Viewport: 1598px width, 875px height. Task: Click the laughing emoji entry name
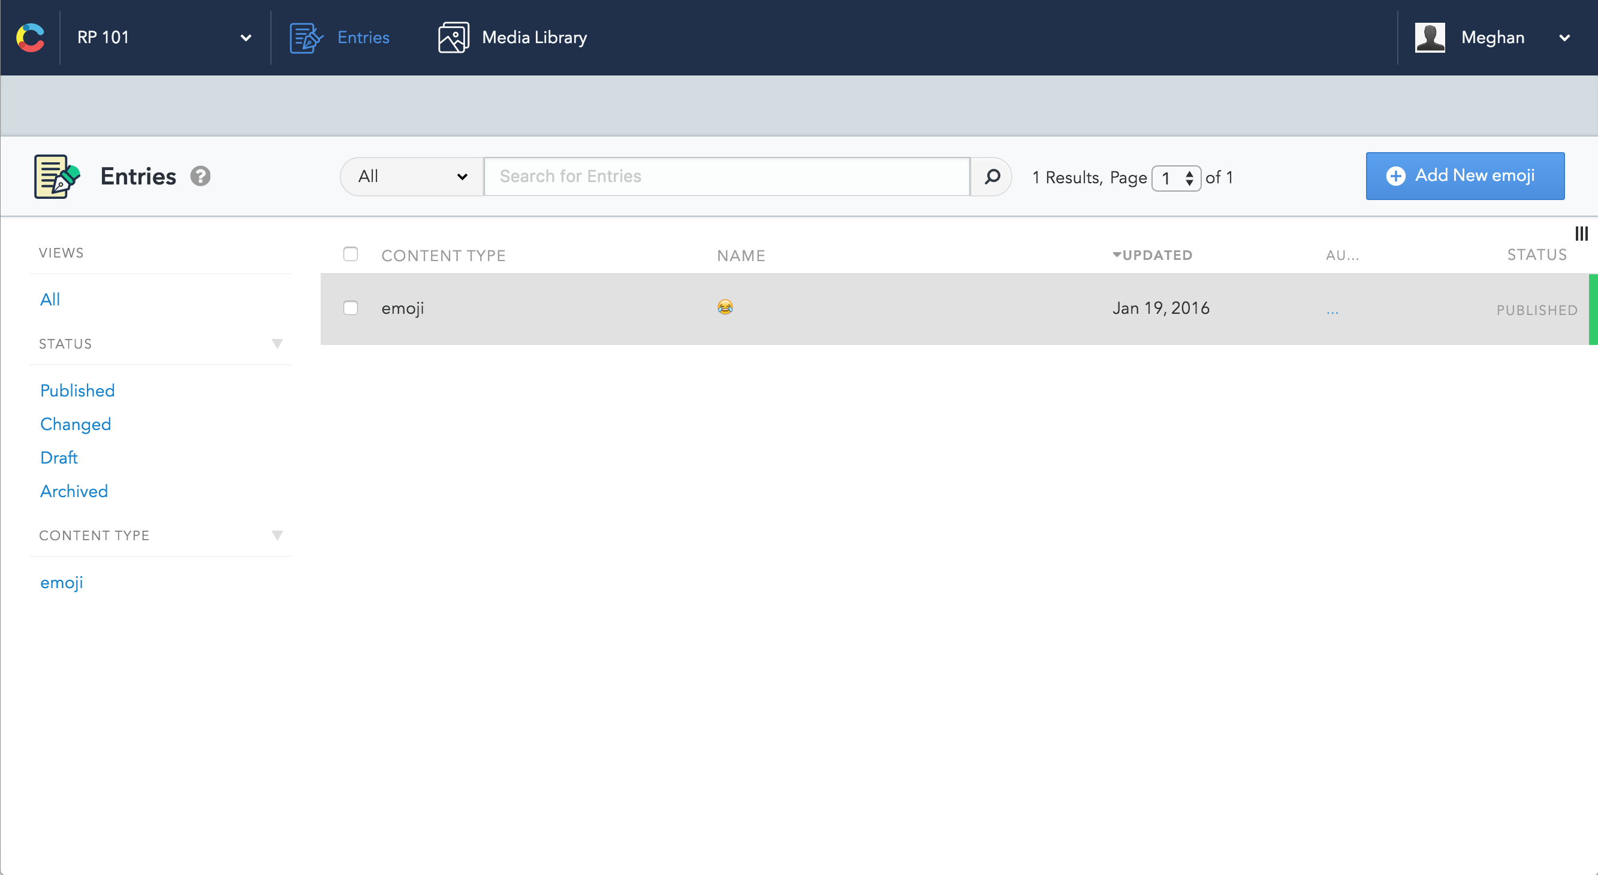725,307
